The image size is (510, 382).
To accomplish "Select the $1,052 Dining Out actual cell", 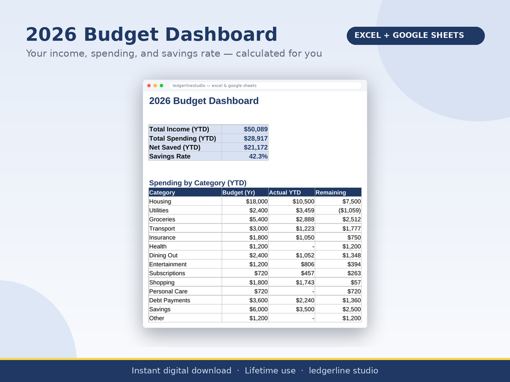I will (x=292, y=255).
